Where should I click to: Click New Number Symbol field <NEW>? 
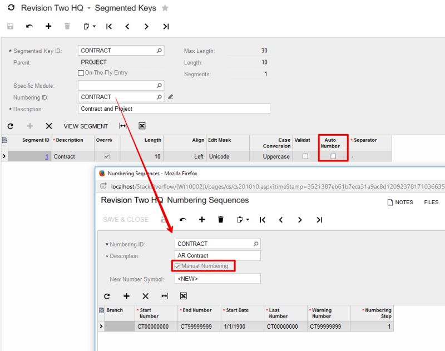coord(217,279)
